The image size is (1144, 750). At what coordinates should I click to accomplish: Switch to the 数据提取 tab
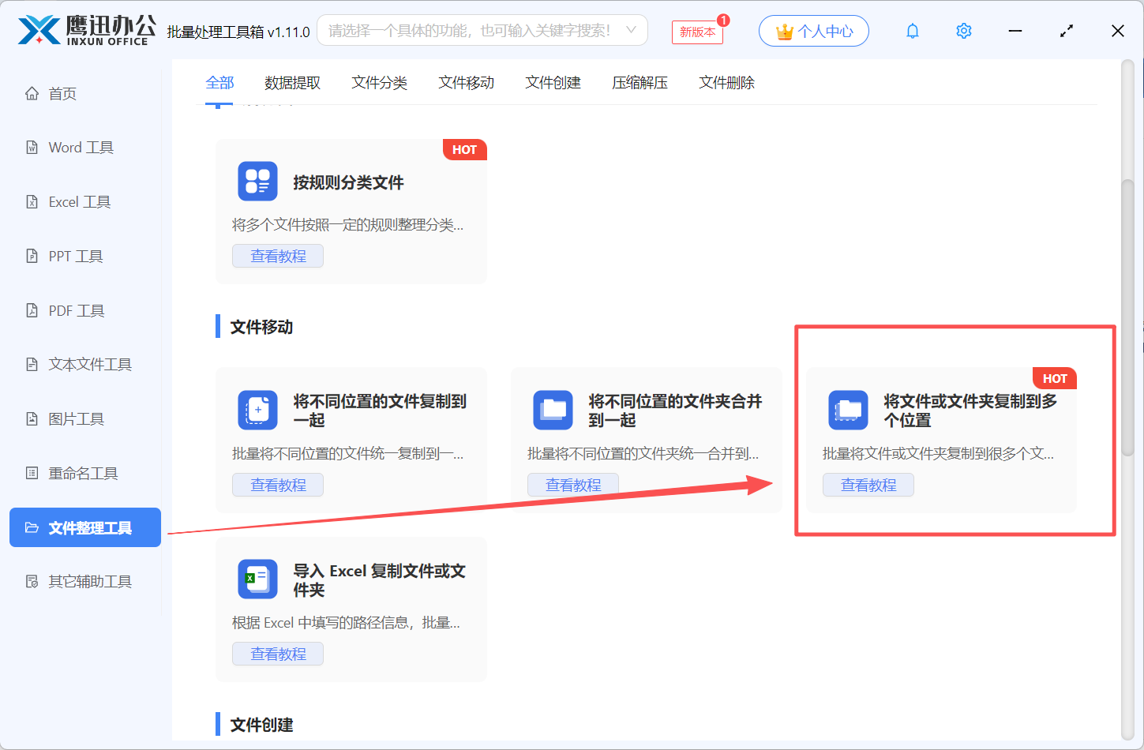292,83
